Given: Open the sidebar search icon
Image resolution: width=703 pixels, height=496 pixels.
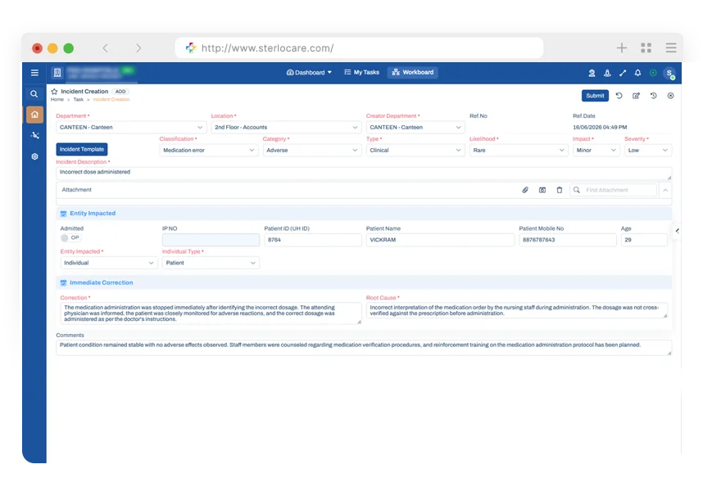Looking at the screenshot, I should click(x=34, y=94).
